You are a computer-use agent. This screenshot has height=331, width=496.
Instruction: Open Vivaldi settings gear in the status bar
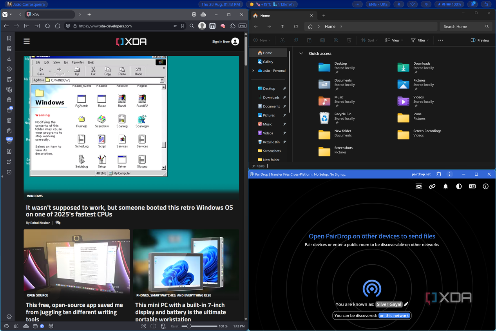[x=6, y=326]
